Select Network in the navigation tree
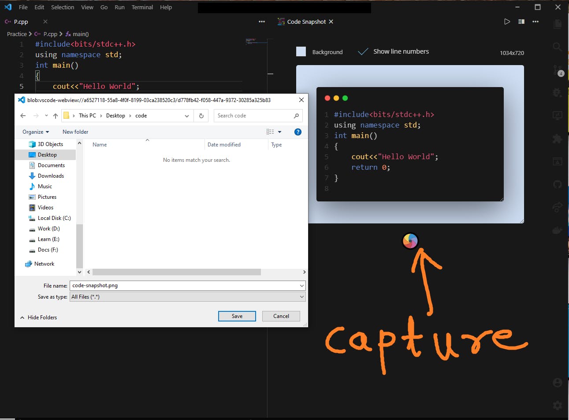Image resolution: width=569 pixels, height=420 pixels. pos(44,264)
